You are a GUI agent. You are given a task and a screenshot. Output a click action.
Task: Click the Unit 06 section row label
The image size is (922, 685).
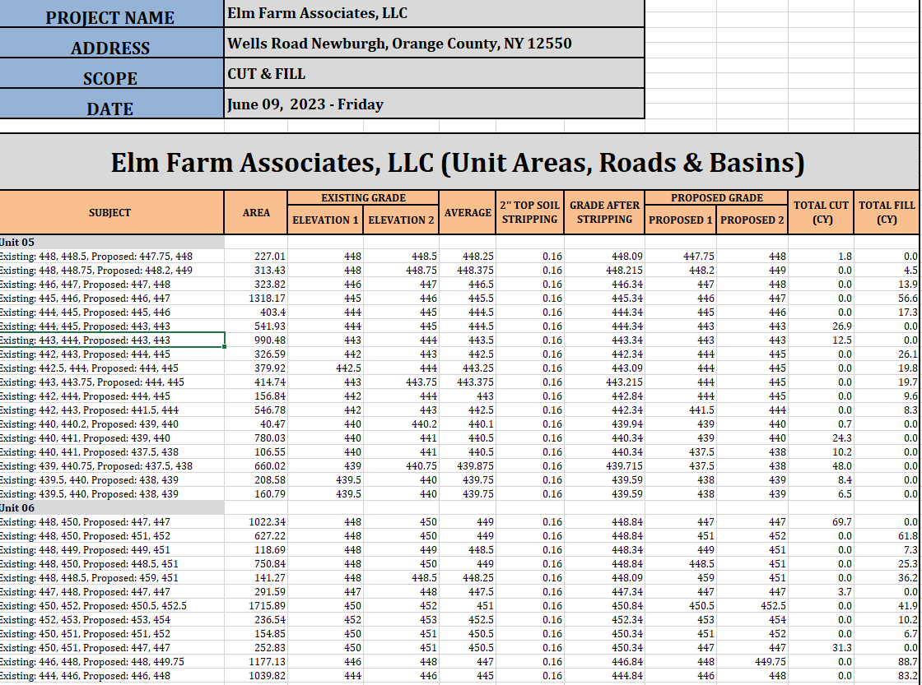(x=18, y=508)
